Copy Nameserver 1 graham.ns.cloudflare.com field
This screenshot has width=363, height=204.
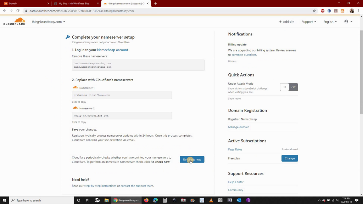(x=122, y=95)
